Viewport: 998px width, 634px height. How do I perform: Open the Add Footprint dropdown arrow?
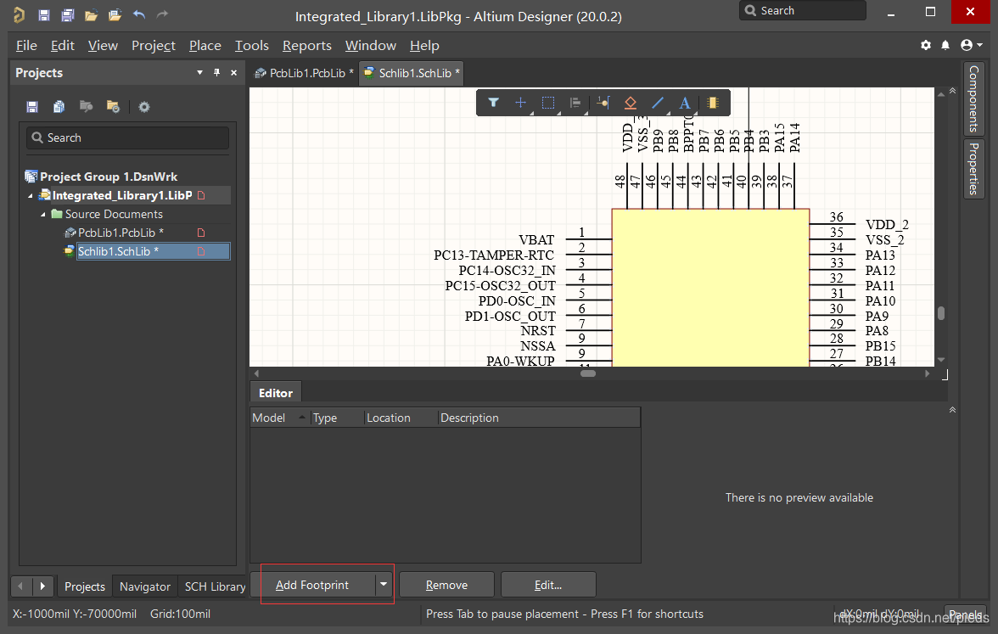coord(384,585)
